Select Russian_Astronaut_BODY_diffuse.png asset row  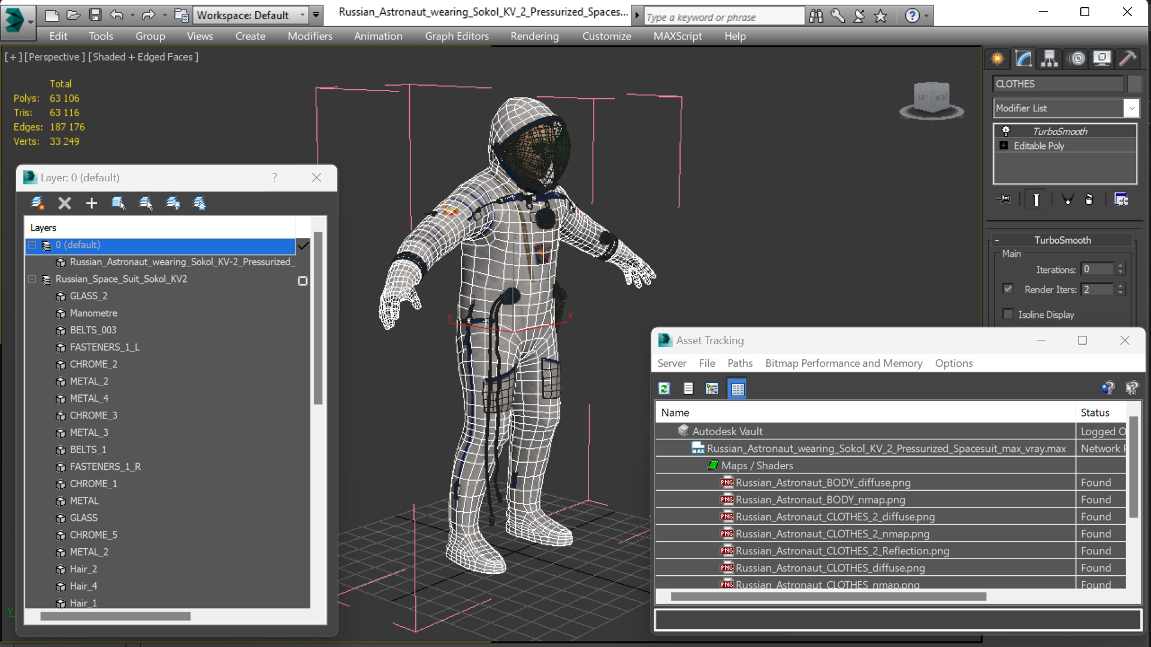click(865, 482)
